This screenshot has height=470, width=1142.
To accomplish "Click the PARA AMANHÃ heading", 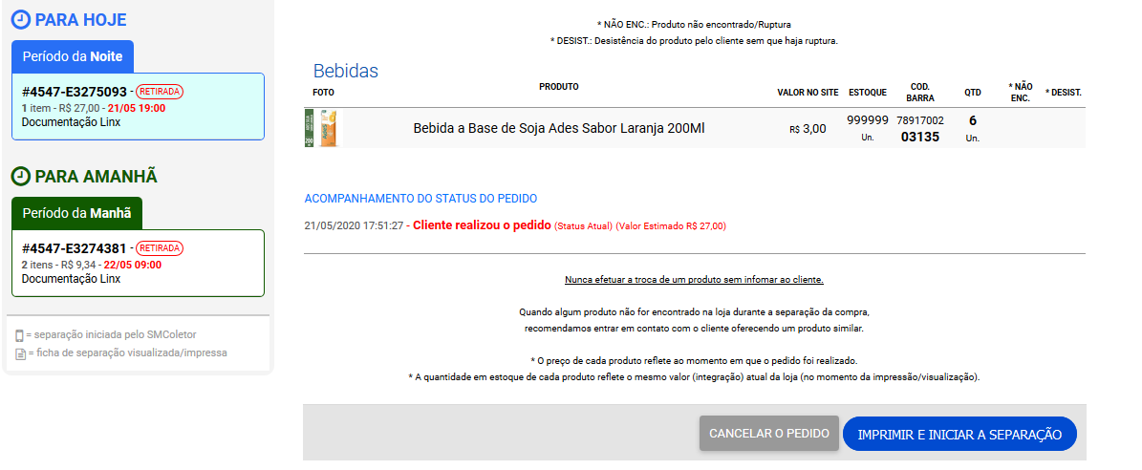I will coord(97,177).
